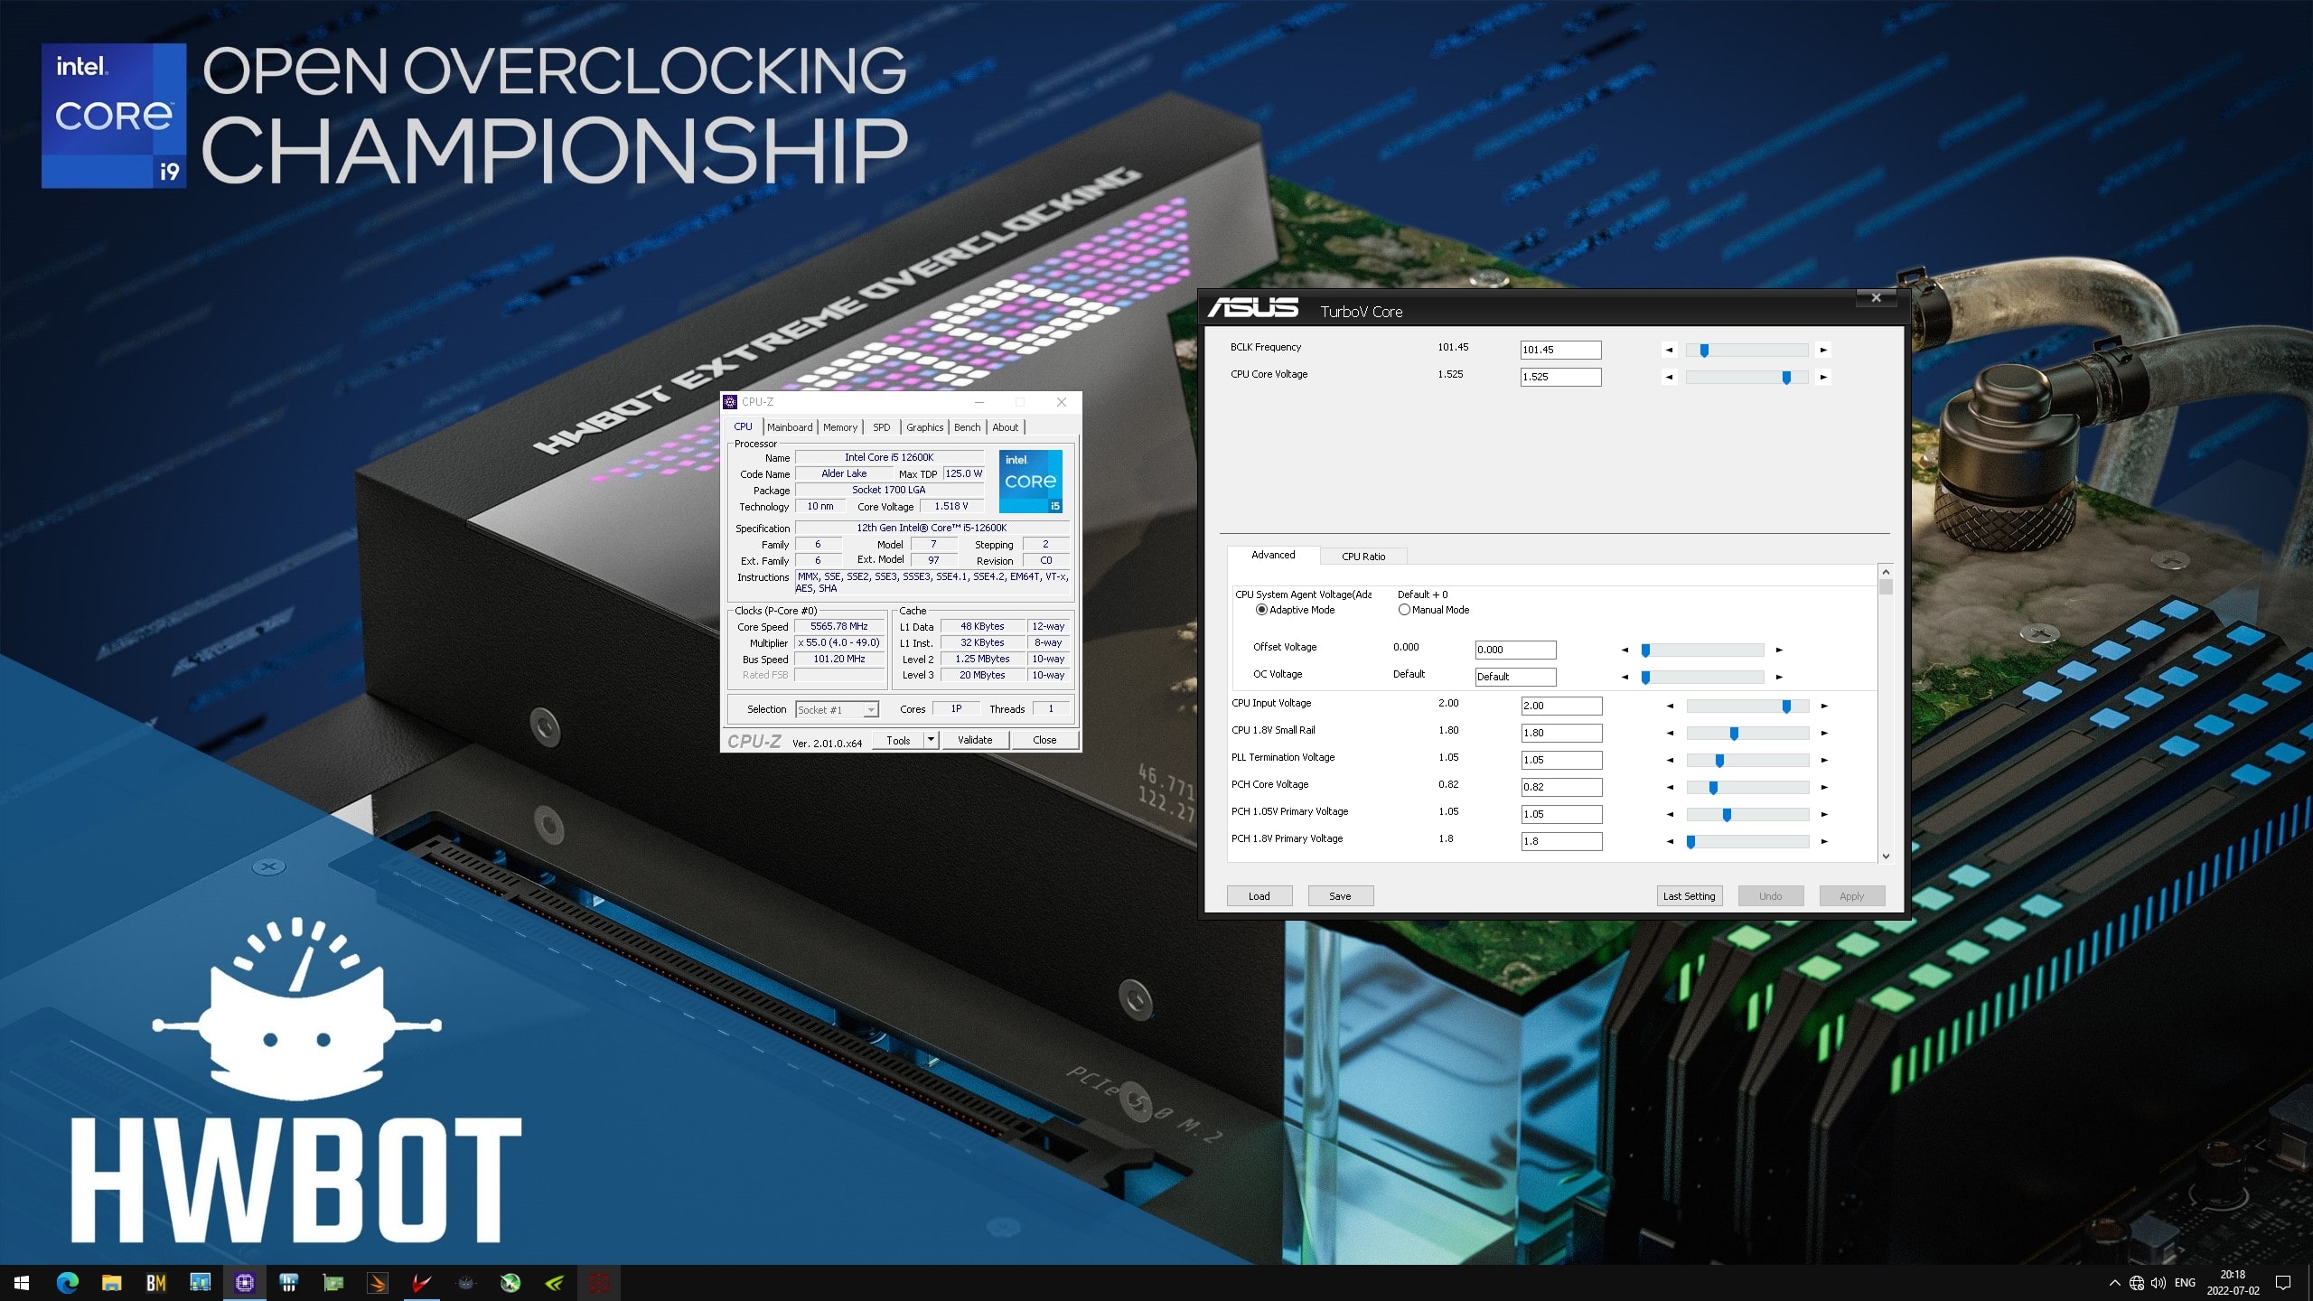The image size is (2313, 1301).
Task: Click the BCLK Frequency input field showing 101.45
Action: (1560, 350)
